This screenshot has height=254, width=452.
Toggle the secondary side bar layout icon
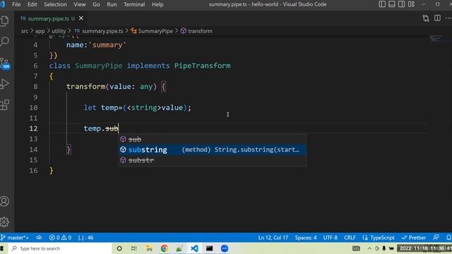point(401,4)
